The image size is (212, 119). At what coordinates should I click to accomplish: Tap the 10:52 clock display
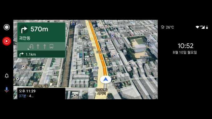coord(185,46)
